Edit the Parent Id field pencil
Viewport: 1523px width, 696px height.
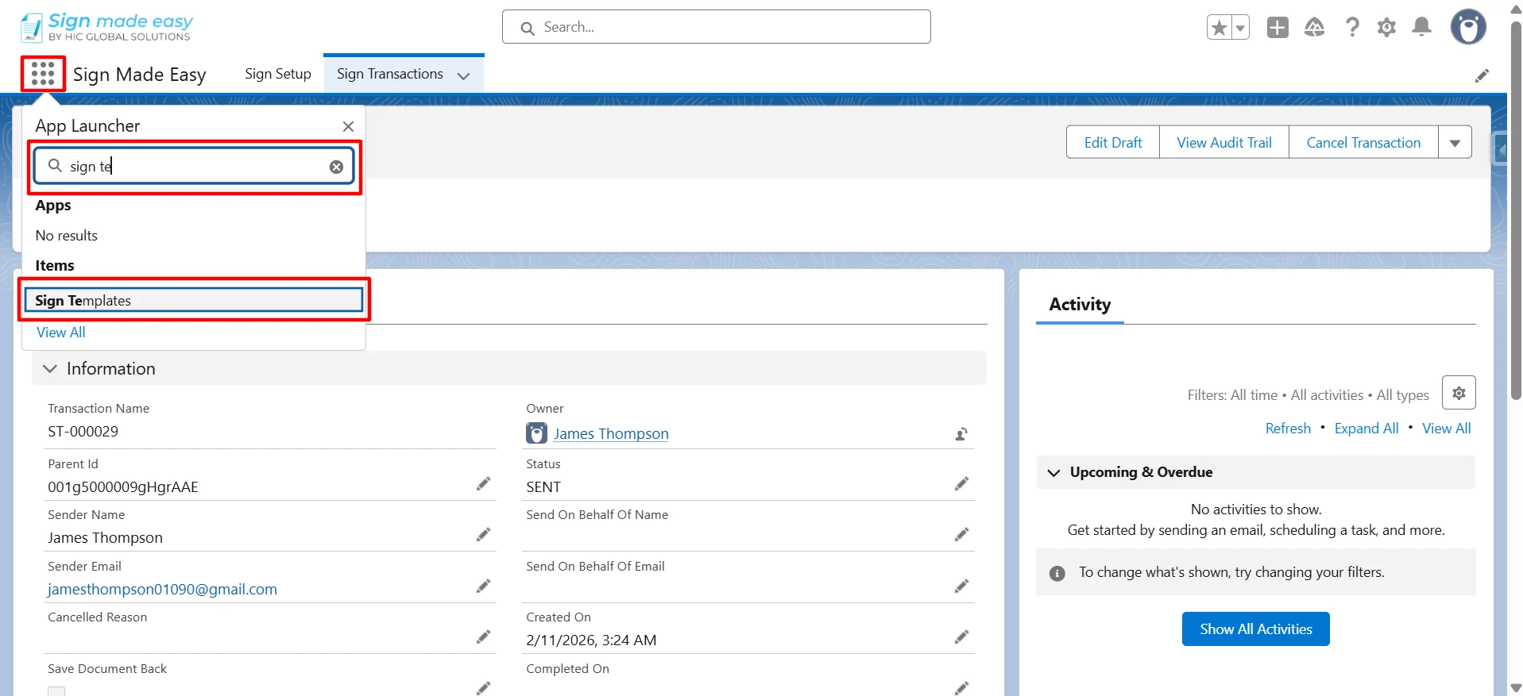[x=483, y=484]
